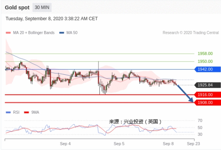
Task: Click the MA 20 + Bollinger Bands legend swatch
Action: [x=8, y=33]
